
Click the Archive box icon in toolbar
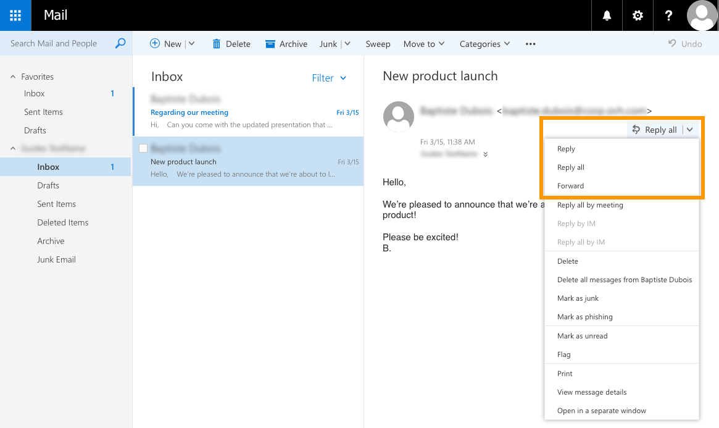pyautogui.click(x=270, y=44)
